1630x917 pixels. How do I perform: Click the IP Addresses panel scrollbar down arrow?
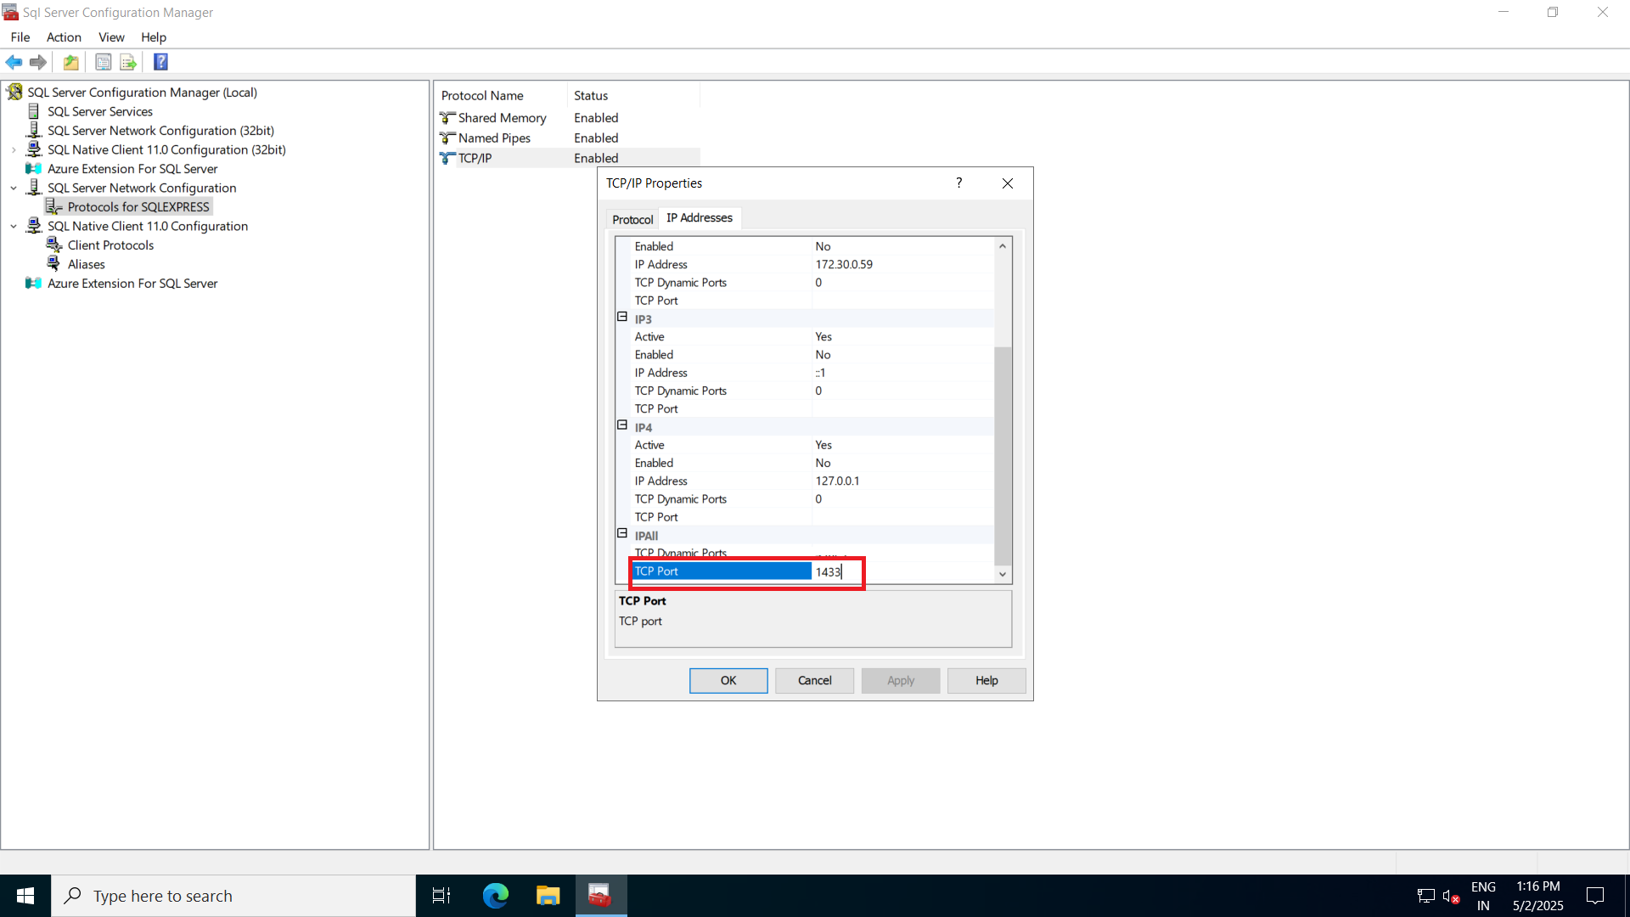pyautogui.click(x=1003, y=575)
